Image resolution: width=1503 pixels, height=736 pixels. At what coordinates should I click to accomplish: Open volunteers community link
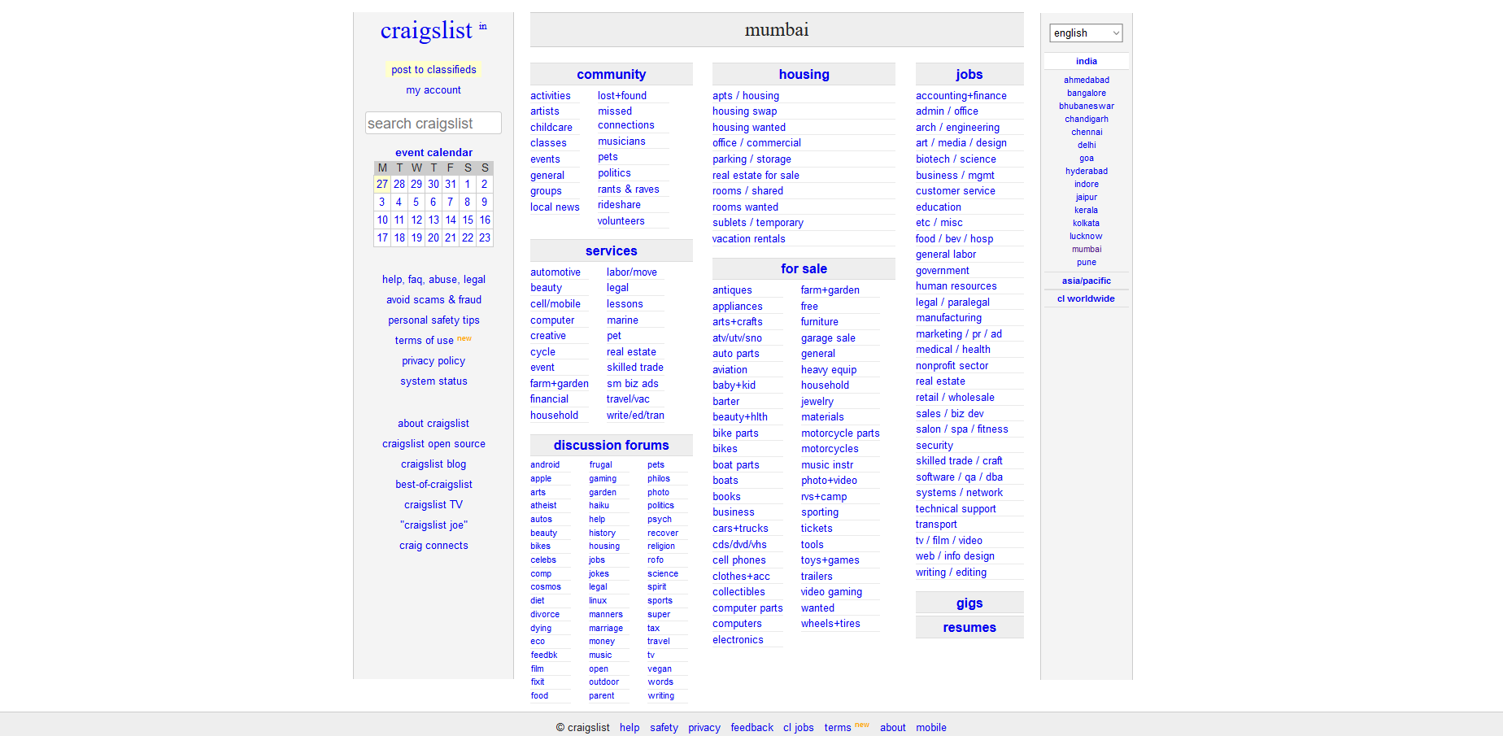point(621,221)
